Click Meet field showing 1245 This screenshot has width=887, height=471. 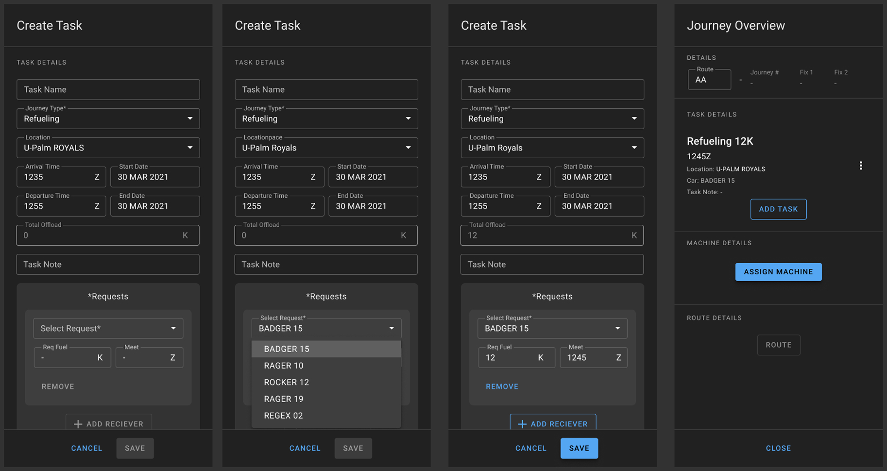(x=594, y=357)
